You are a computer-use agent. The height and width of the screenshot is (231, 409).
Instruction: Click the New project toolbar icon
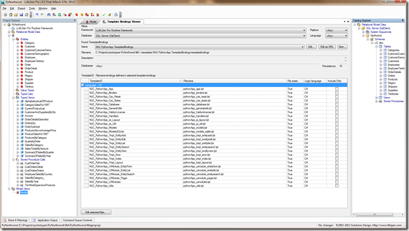pos(5,15)
